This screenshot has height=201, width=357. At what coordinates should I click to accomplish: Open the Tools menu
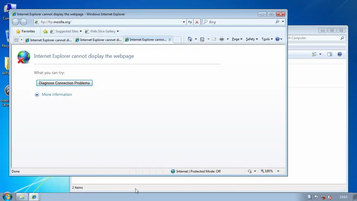coord(267,39)
